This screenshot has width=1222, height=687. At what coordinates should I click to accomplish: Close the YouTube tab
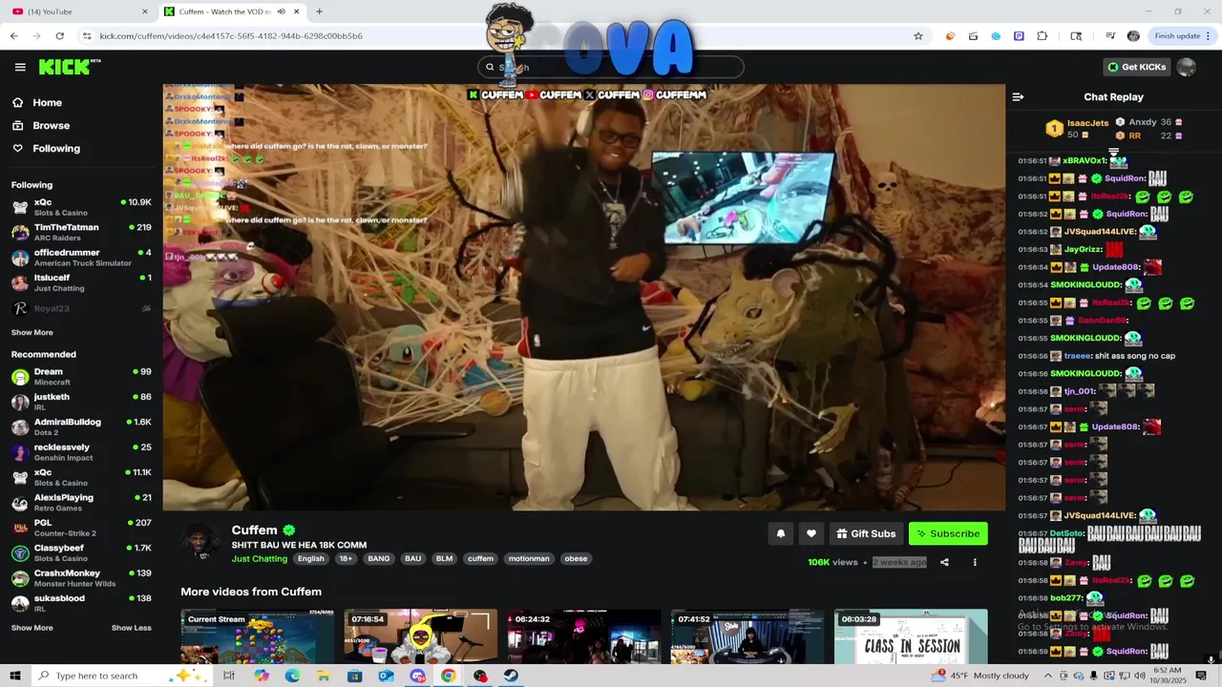(x=145, y=11)
